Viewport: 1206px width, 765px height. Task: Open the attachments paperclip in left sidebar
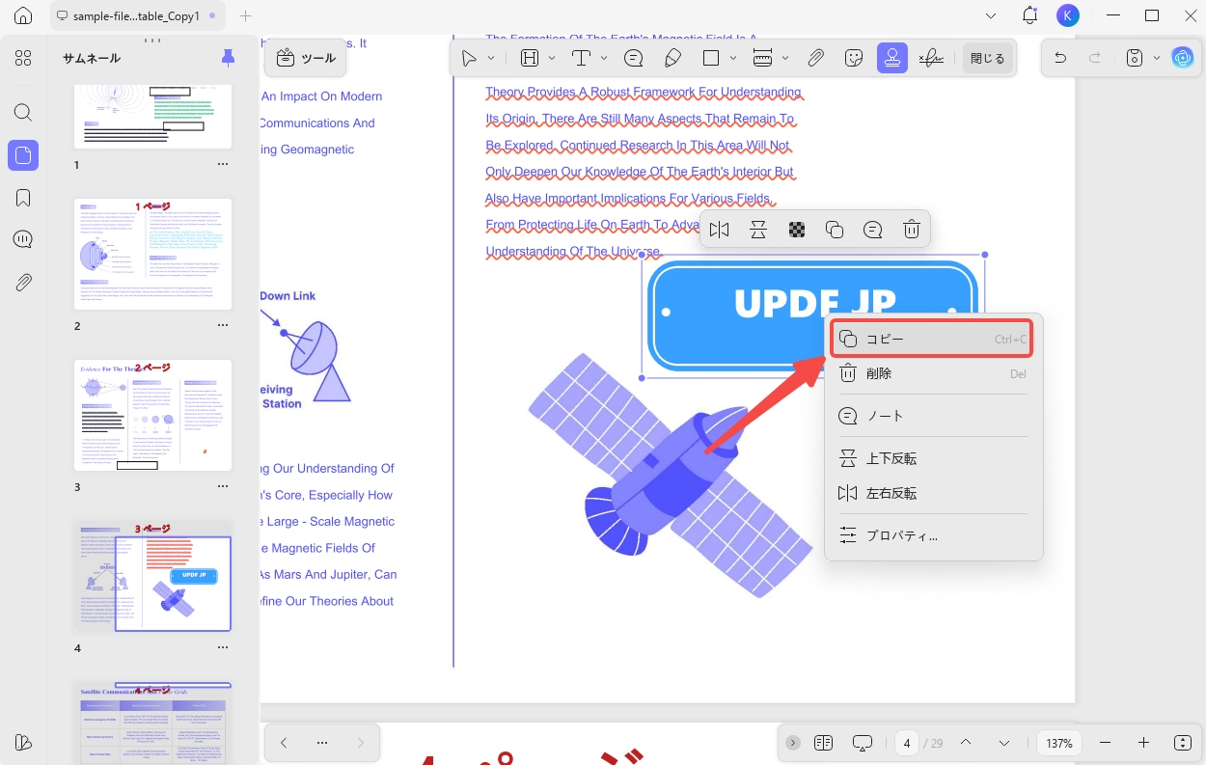(23, 283)
